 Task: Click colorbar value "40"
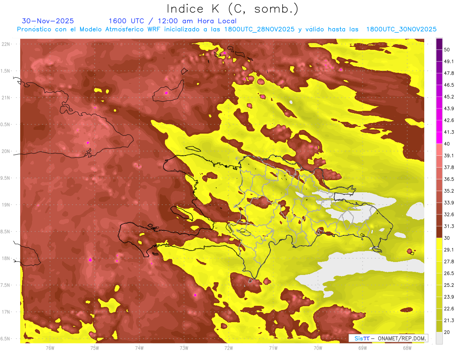click(x=447, y=144)
